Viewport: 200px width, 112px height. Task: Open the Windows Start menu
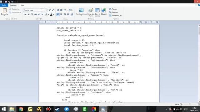click(3, 109)
